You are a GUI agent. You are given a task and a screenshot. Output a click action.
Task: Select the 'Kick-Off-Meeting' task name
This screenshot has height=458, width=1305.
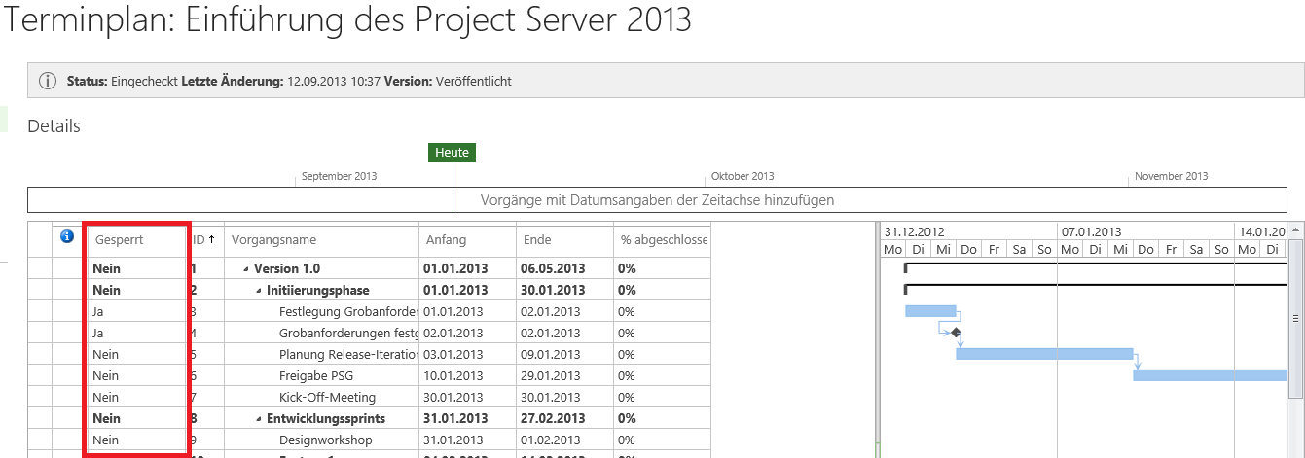tap(327, 398)
